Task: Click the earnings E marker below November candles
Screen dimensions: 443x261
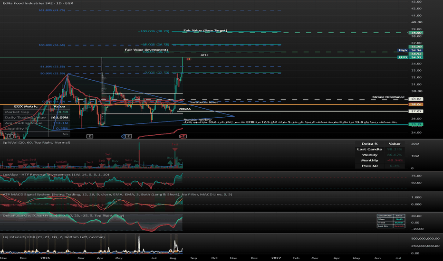Action: tap(10, 136)
